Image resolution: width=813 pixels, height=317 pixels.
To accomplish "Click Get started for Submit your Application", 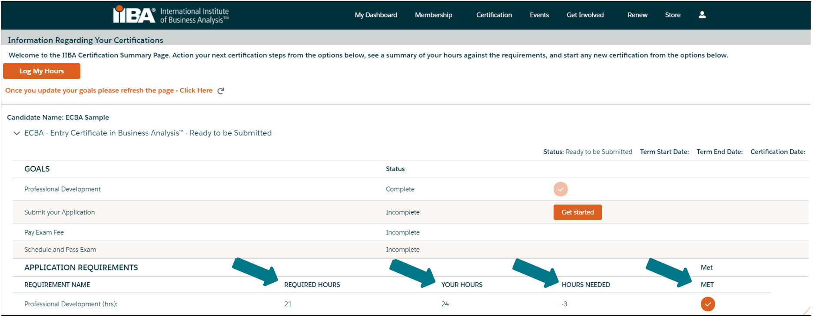I will (x=577, y=212).
